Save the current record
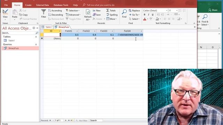The width and height of the screenshot is (223, 125). tap(97, 15)
